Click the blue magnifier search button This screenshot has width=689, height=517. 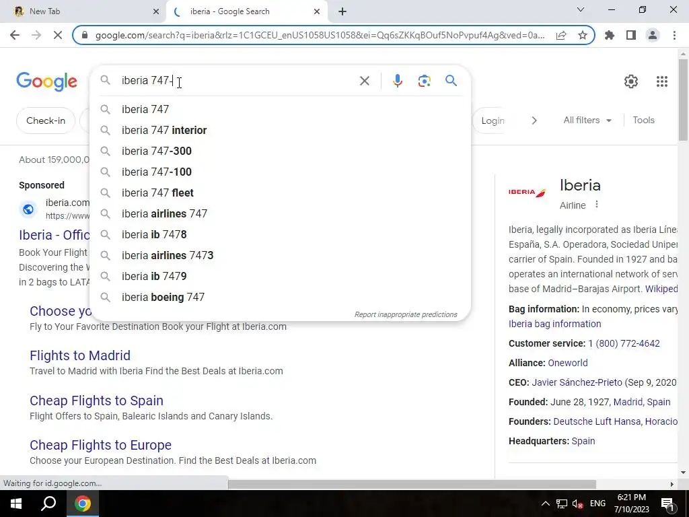click(451, 81)
